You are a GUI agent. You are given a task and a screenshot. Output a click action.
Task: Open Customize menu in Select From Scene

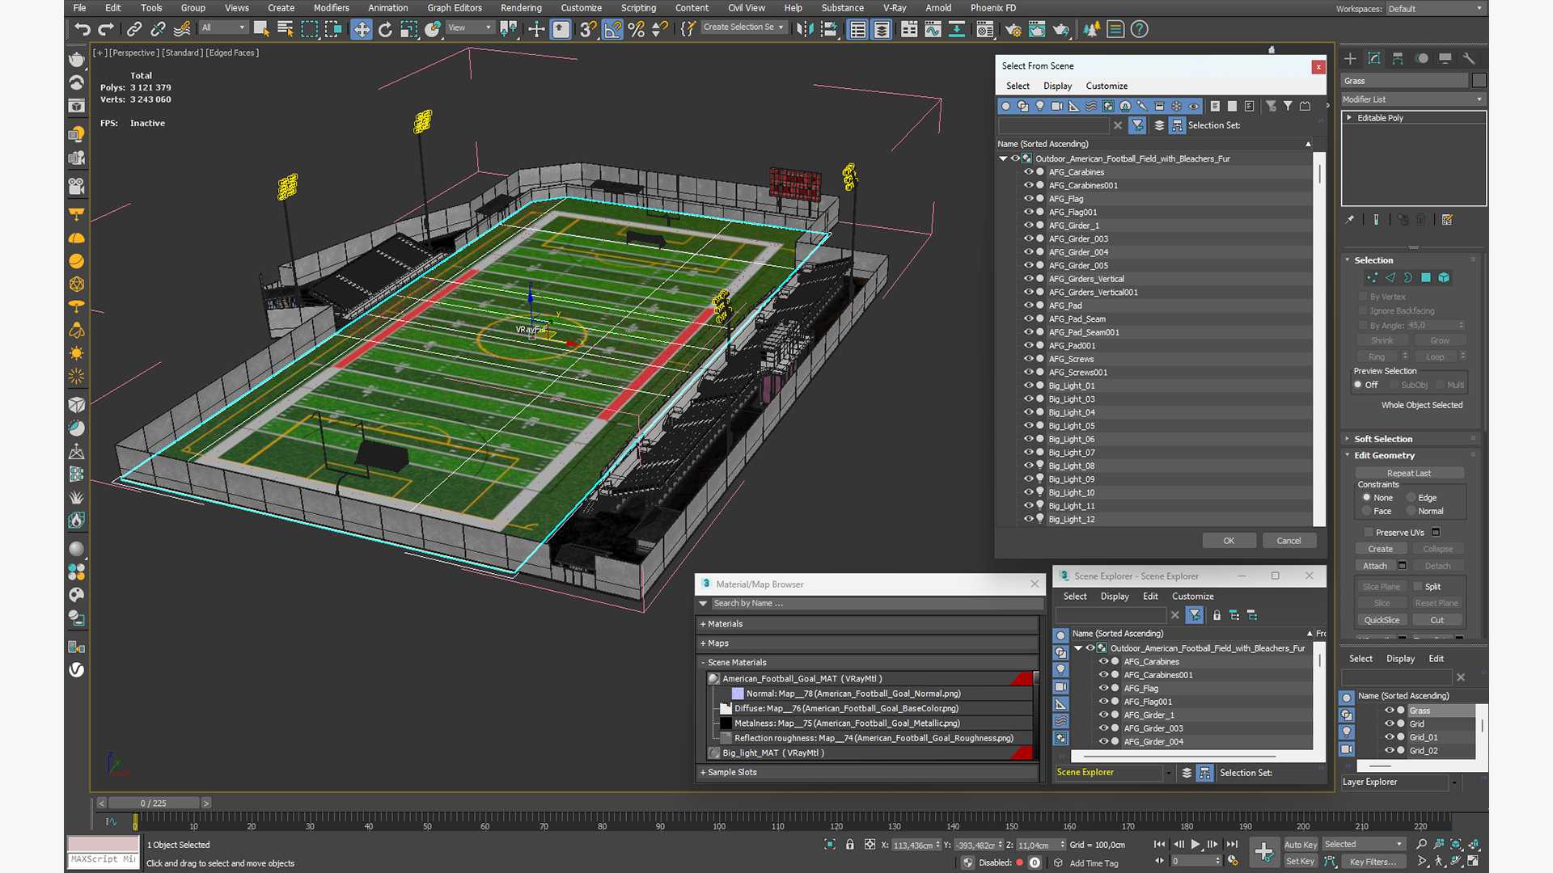(x=1107, y=86)
